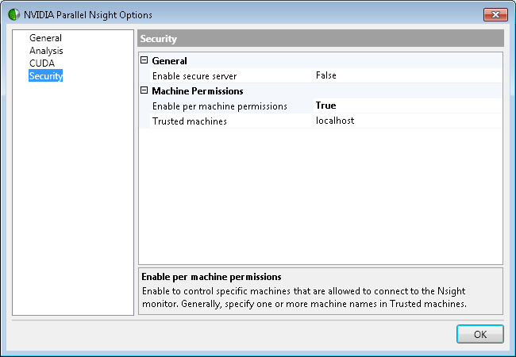Select General in the category list
This screenshot has width=516, height=357.
pos(45,38)
